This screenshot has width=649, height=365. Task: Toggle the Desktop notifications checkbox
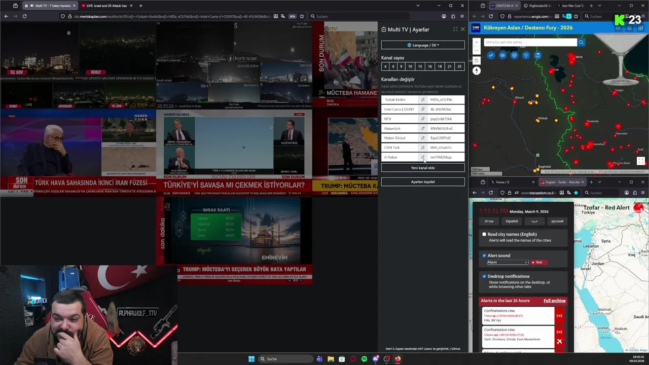(484, 276)
